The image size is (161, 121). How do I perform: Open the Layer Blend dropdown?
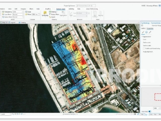tap(18, 14)
